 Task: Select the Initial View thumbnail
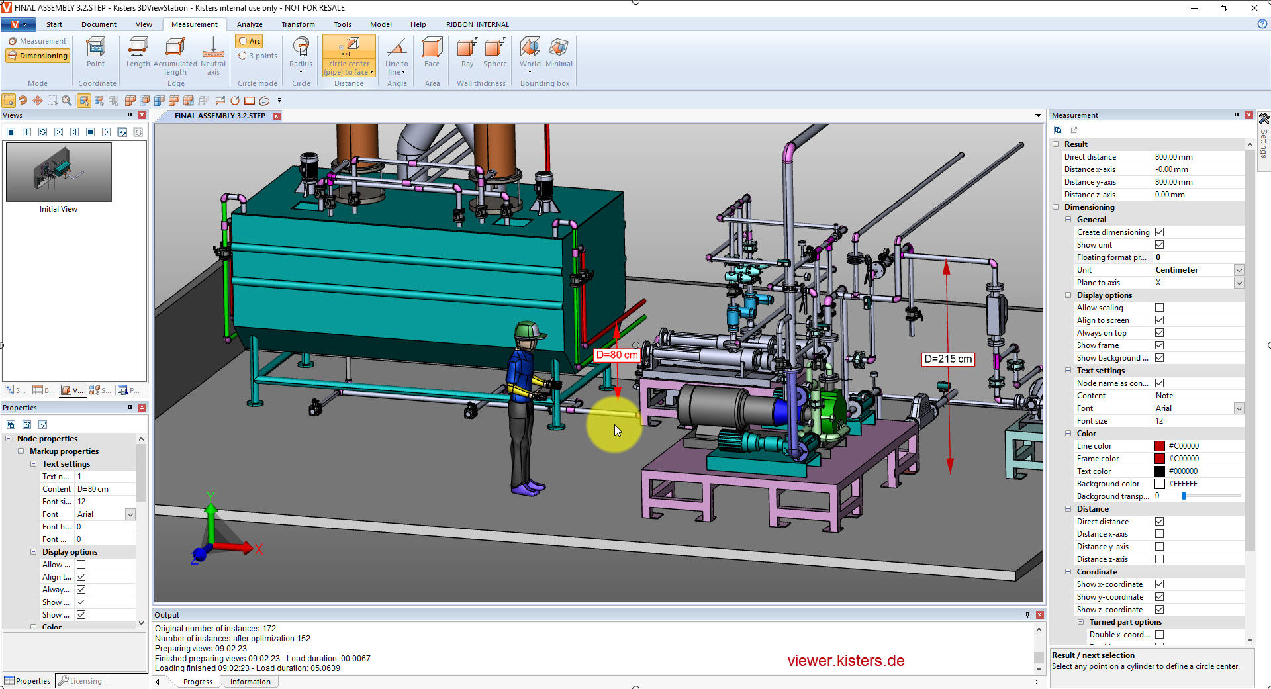(59, 172)
